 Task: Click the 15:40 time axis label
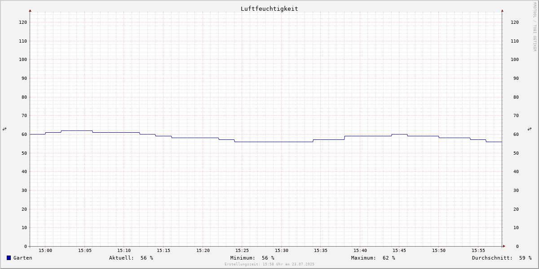click(360, 251)
